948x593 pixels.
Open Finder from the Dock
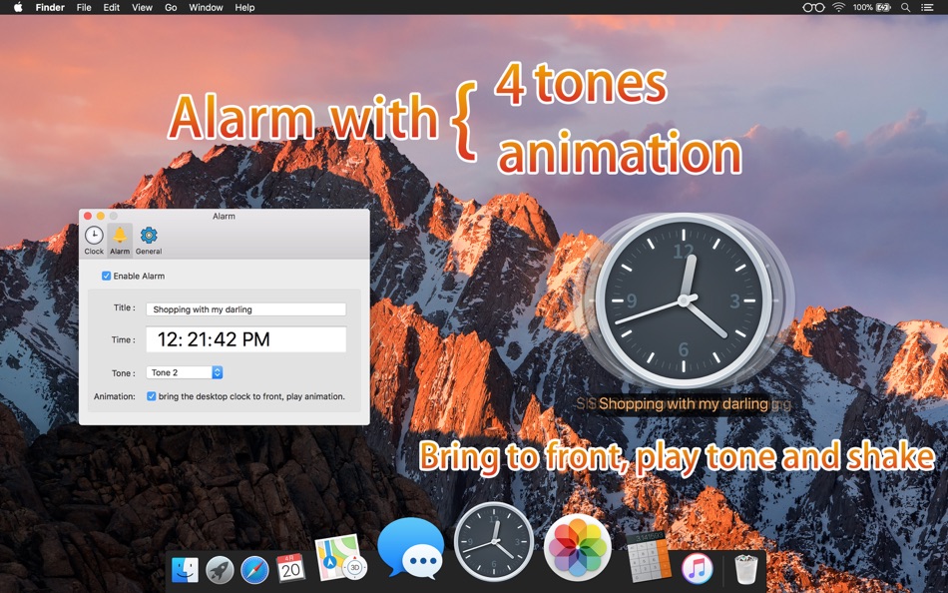185,569
